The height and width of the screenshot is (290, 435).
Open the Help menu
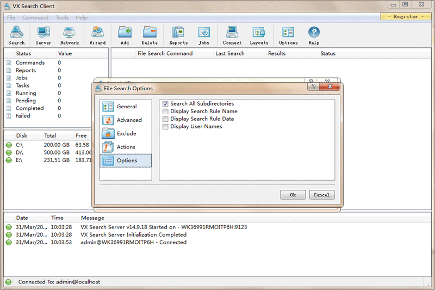click(x=82, y=17)
